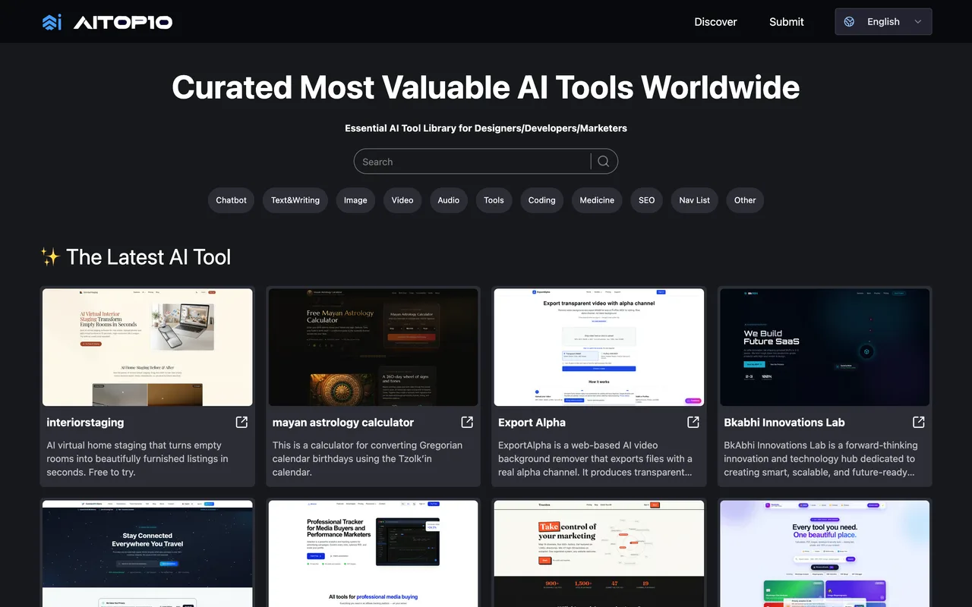The height and width of the screenshot is (607, 972).
Task: Select the Text&Writing category
Action: coord(295,200)
